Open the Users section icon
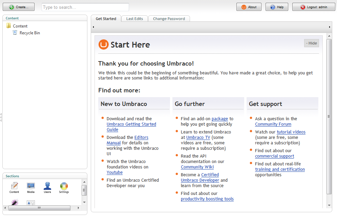 pyautogui.click(x=47, y=186)
